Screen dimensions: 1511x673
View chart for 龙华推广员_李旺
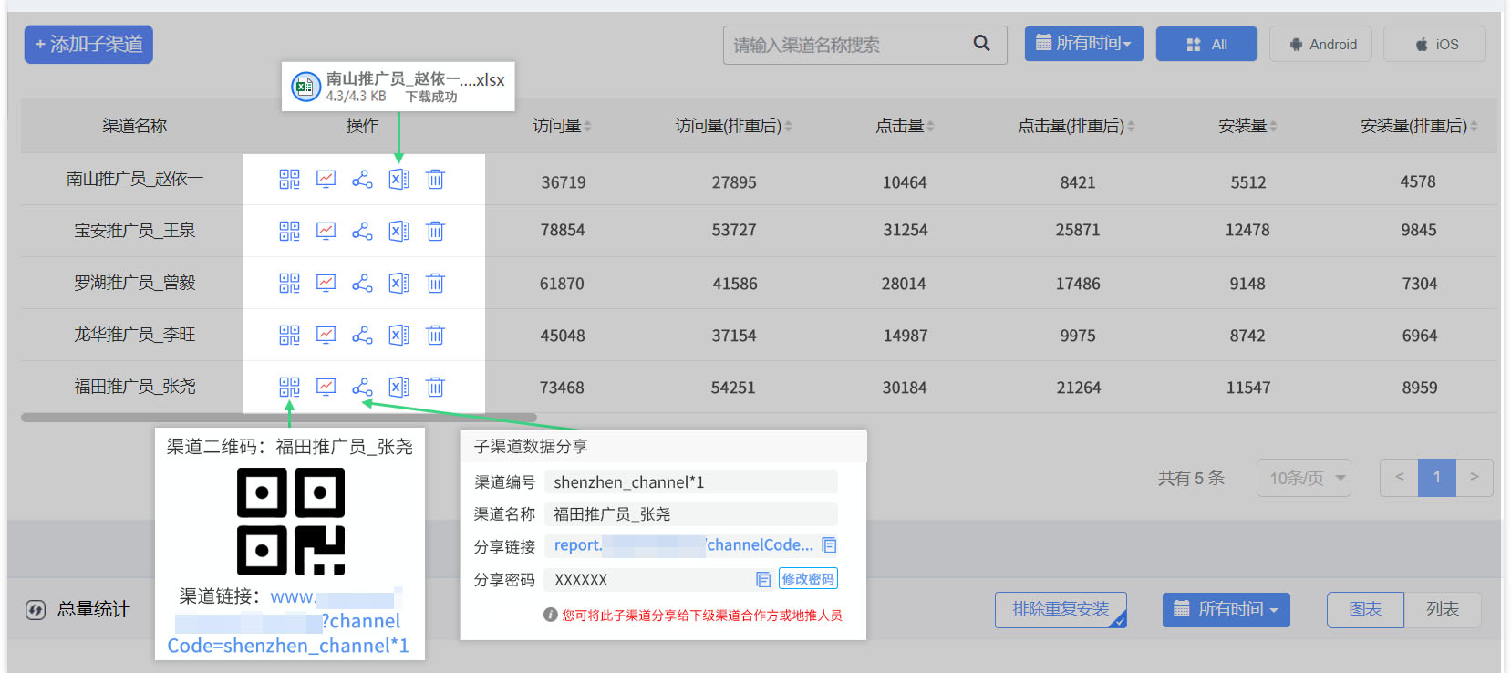tap(326, 336)
